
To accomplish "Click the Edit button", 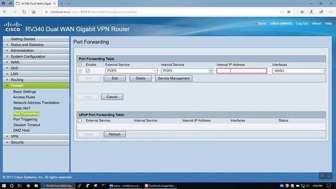I will (114, 78).
